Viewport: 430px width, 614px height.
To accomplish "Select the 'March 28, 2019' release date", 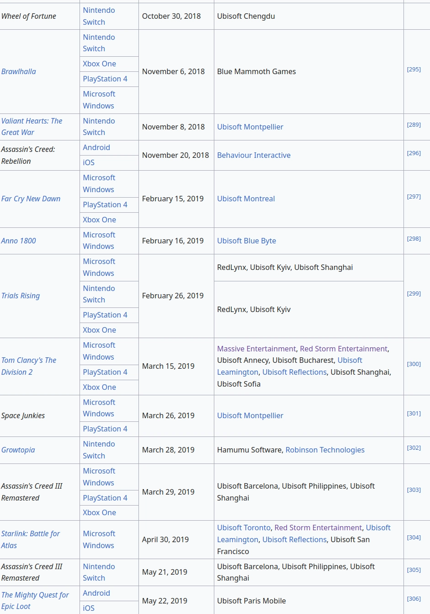I will coord(168,450).
